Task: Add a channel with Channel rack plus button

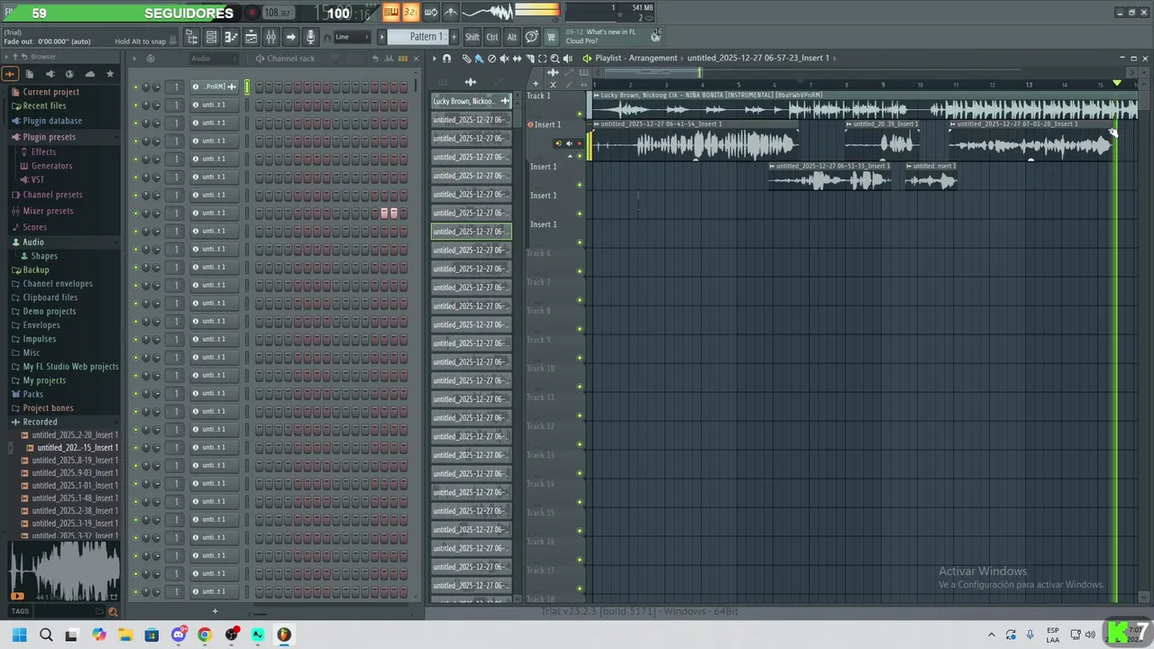Action: click(x=215, y=611)
